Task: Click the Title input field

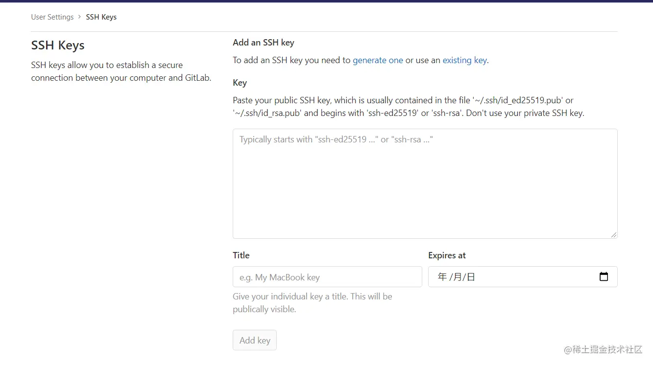Action: click(327, 277)
